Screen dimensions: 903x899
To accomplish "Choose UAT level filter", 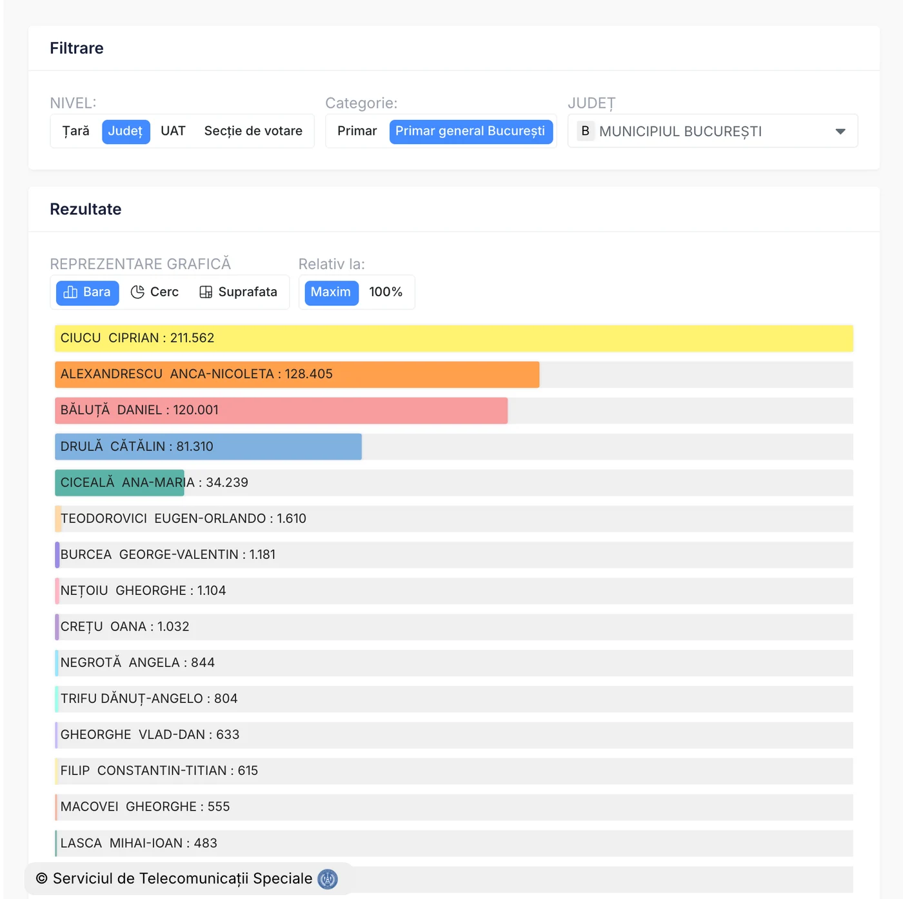I will (x=173, y=131).
